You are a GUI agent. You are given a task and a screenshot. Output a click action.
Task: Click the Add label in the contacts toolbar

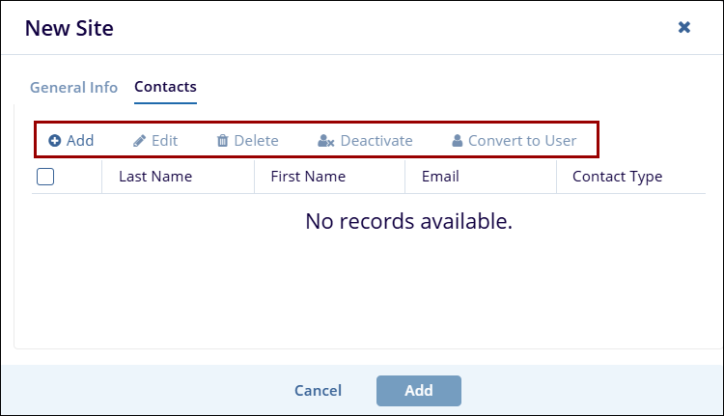click(80, 141)
